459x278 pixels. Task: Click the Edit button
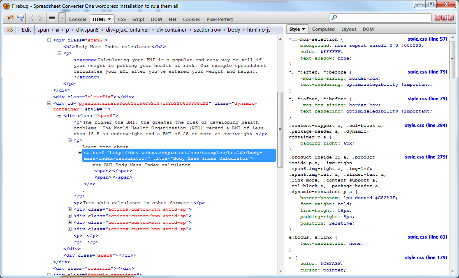coord(26,30)
